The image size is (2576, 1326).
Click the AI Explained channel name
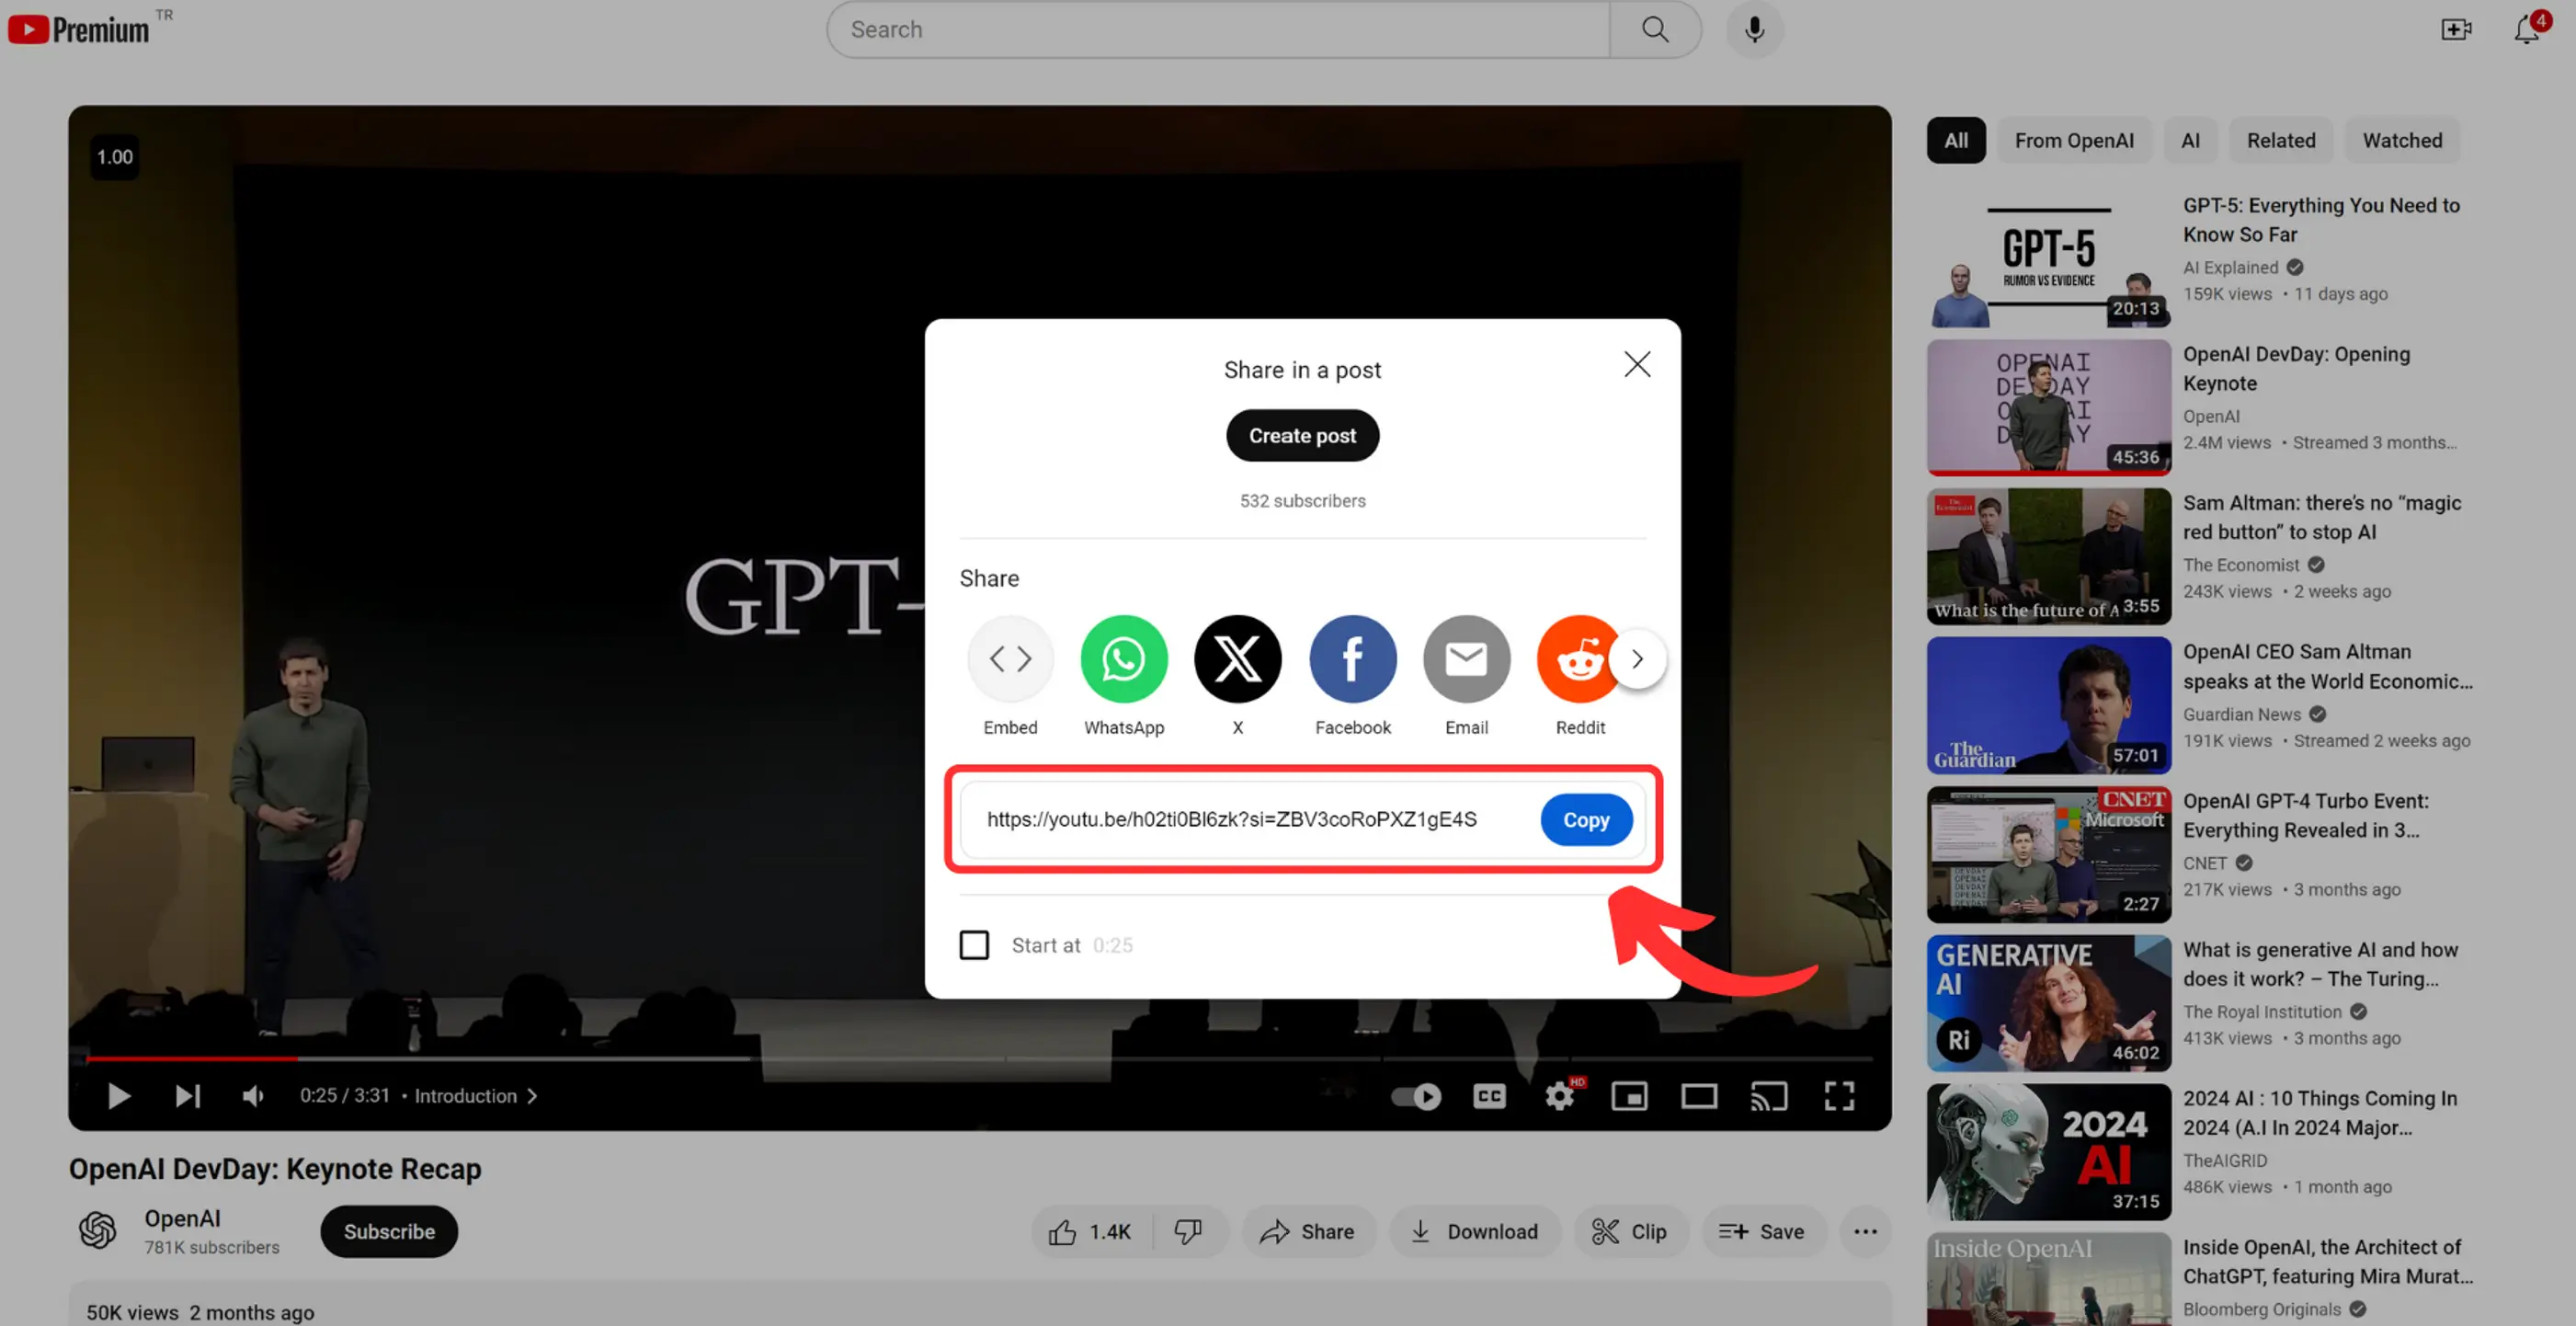click(2230, 267)
